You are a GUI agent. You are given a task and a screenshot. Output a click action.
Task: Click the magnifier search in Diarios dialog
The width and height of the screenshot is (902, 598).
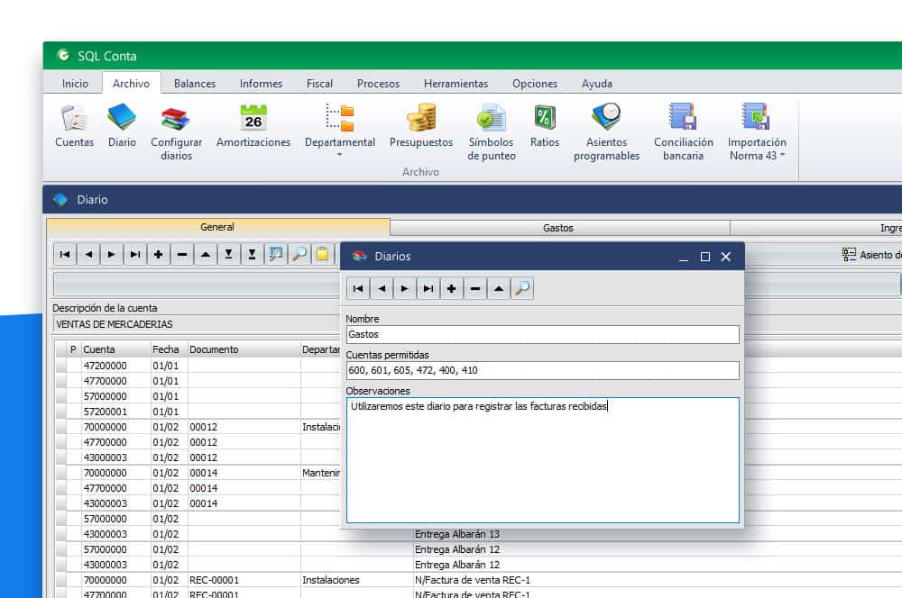tap(522, 288)
